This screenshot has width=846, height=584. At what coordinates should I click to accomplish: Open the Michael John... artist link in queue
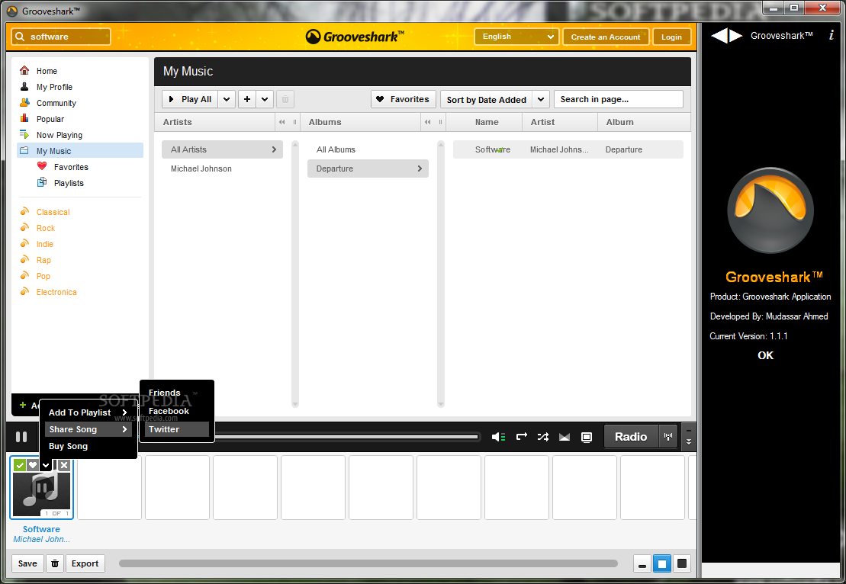[41, 539]
